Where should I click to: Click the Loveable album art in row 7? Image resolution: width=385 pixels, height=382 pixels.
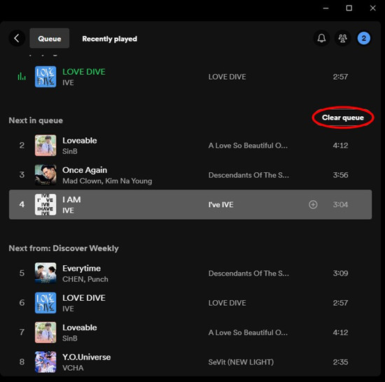(x=45, y=332)
